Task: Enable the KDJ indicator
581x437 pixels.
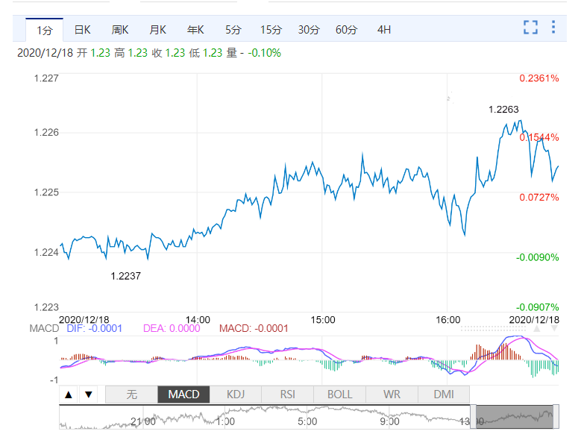Action: point(236,394)
